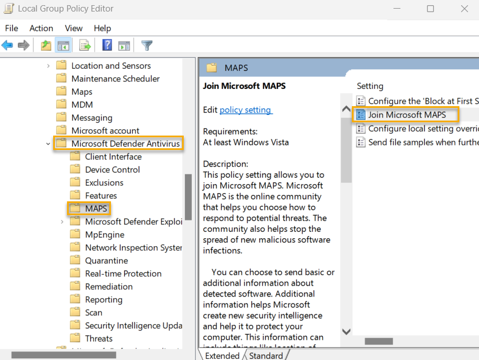Click the Back navigation arrow

7,45
